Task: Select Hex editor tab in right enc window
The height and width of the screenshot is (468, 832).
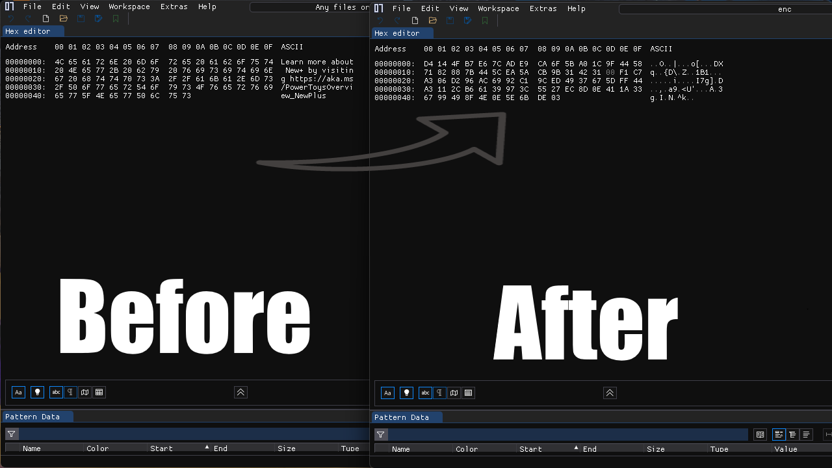Action: [402, 33]
